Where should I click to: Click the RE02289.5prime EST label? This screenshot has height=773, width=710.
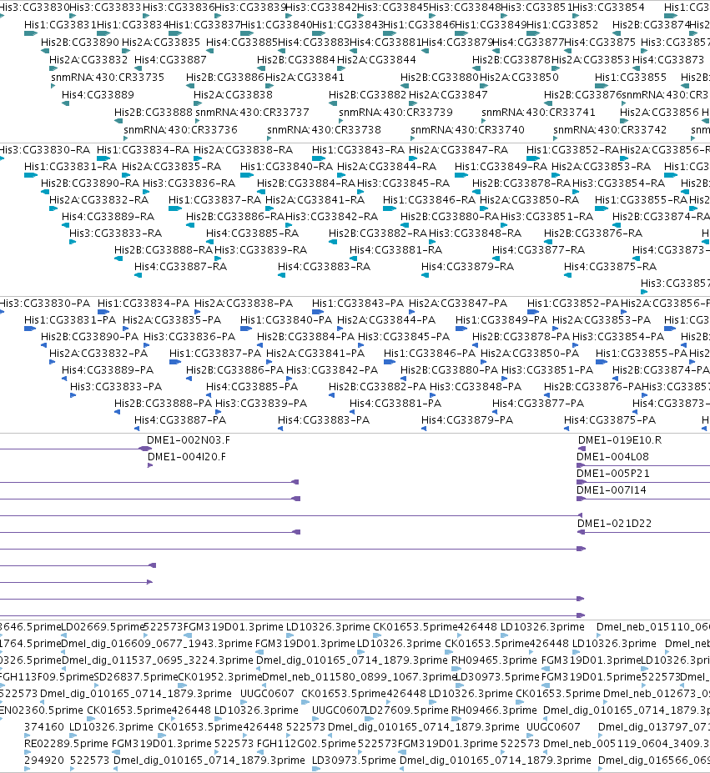(x=66, y=744)
